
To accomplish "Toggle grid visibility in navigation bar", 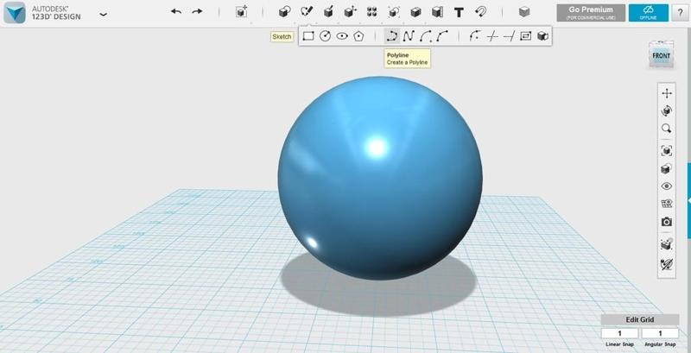I will [x=667, y=204].
